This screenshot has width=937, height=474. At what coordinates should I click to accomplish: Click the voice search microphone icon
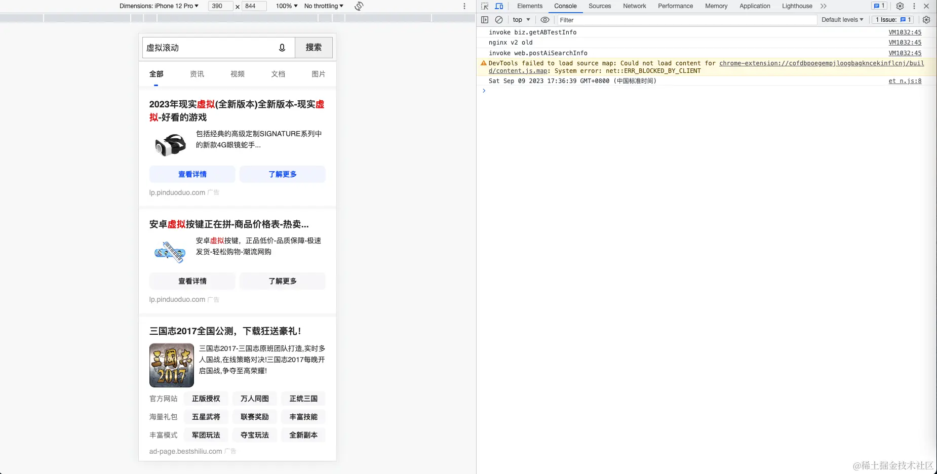click(282, 47)
